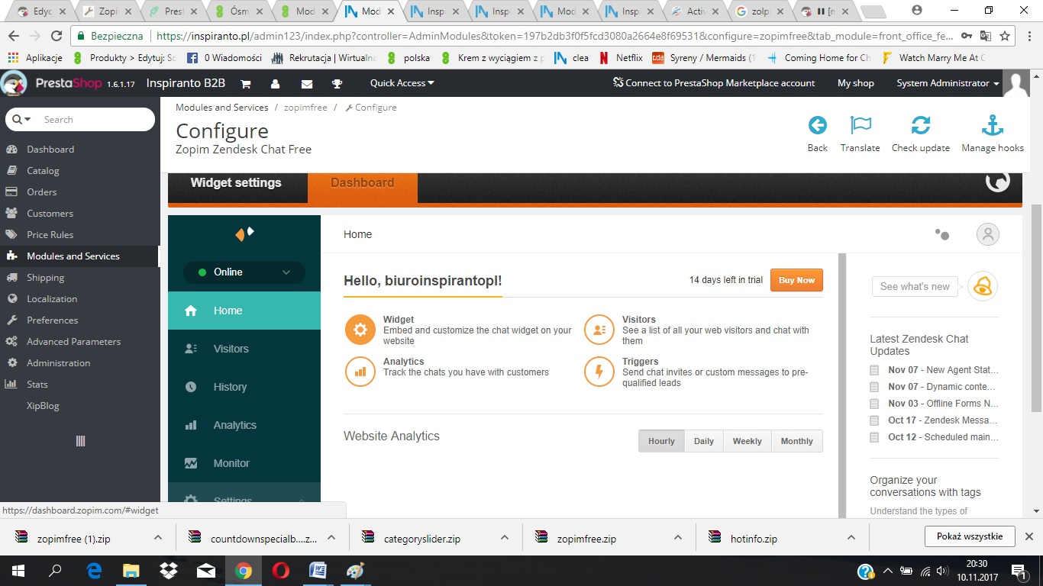1043x586 pixels.
Task: Click the trophy icon in PrestaShop header
Action: (337, 83)
